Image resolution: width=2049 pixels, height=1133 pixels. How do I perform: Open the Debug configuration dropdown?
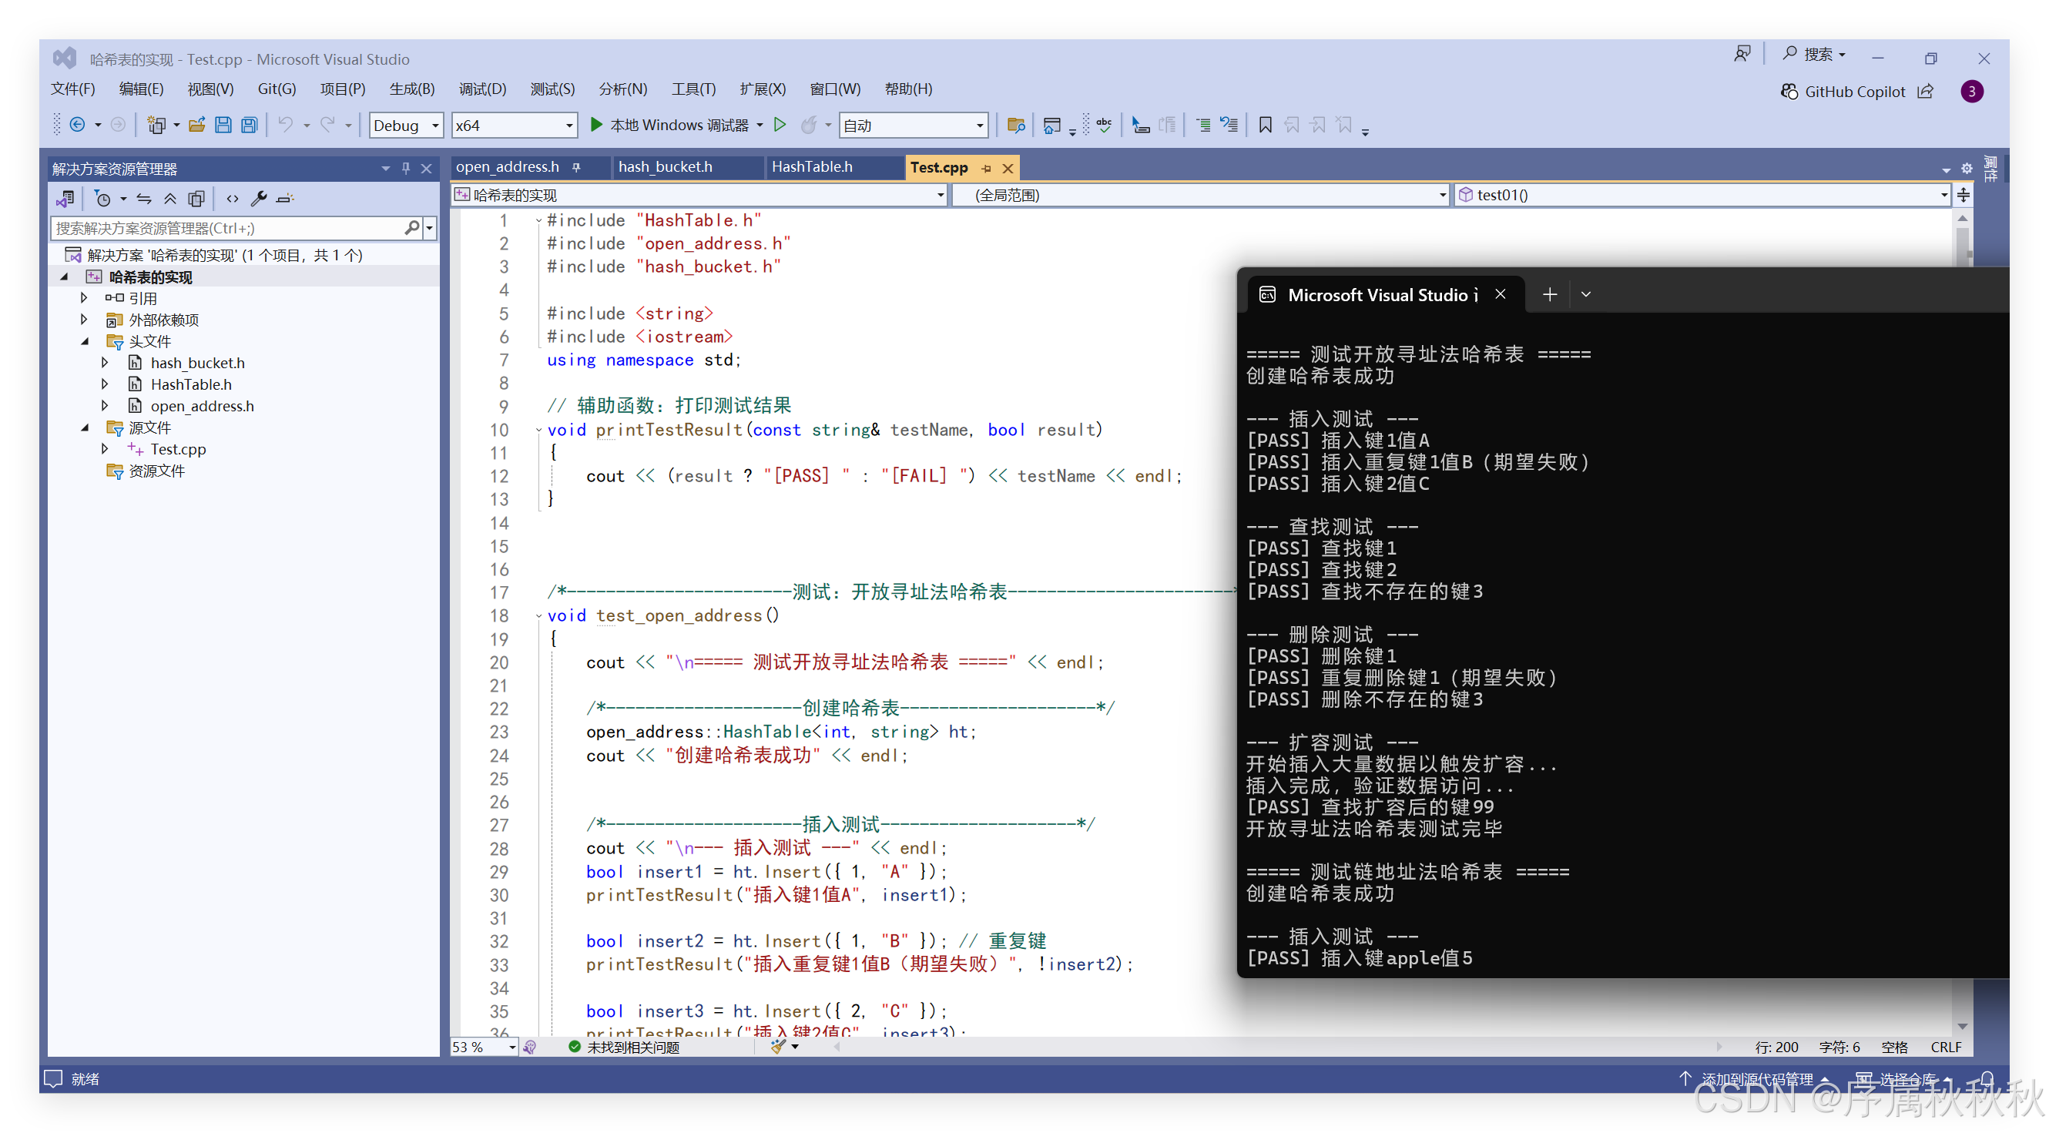point(435,126)
